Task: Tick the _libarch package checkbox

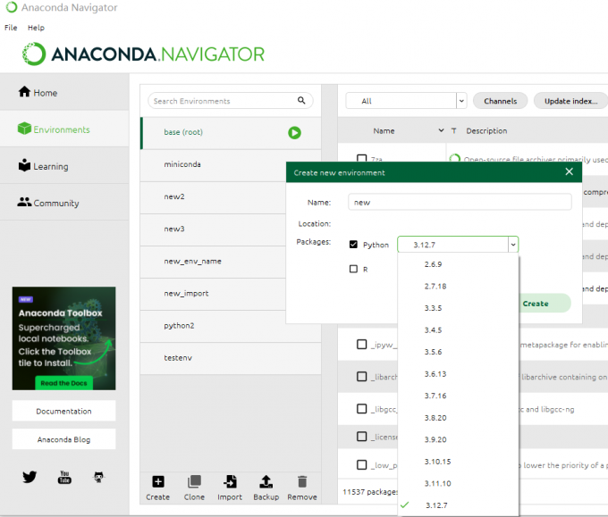Action: [361, 377]
